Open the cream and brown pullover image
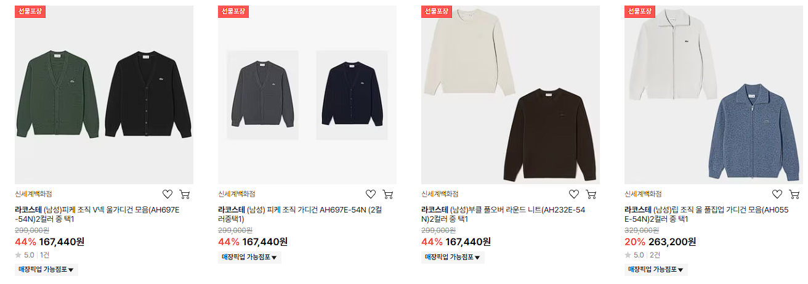Screen dimensions: 808x284 click(x=511, y=95)
